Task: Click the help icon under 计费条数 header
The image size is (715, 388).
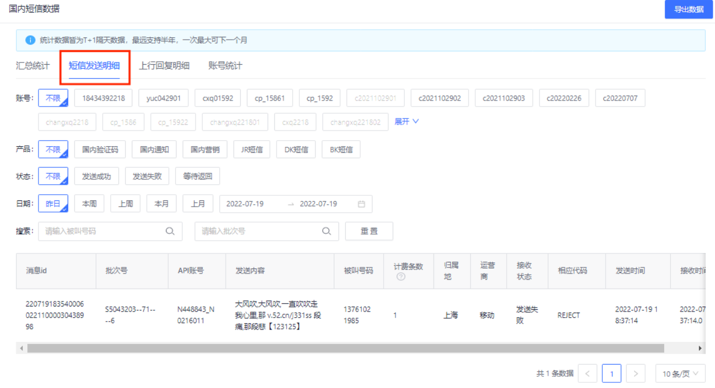Action: click(401, 277)
